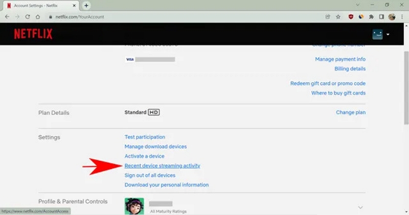Open Billing details
The width and height of the screenshot is (409, 215).
(x=350, y=69)
